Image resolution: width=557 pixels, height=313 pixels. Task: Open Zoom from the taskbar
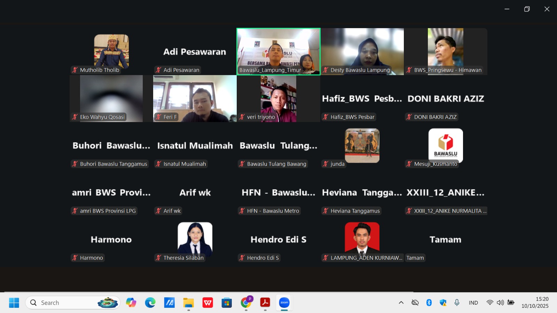click(284, 303)
